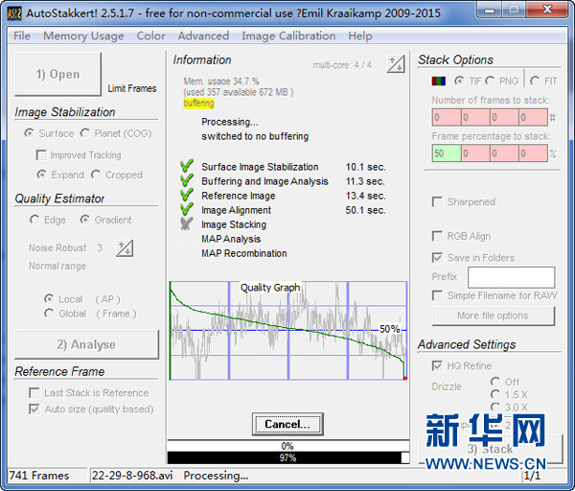Select the Global (Frame) radio button

[x=49, y=314]
